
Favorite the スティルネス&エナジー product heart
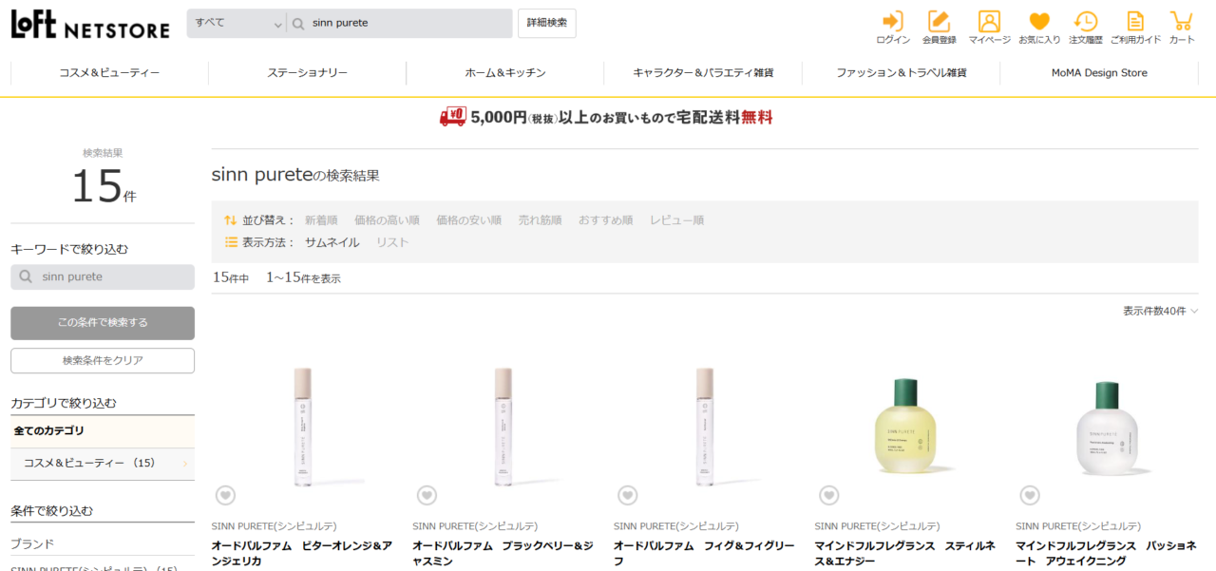(x=828, y=495)
